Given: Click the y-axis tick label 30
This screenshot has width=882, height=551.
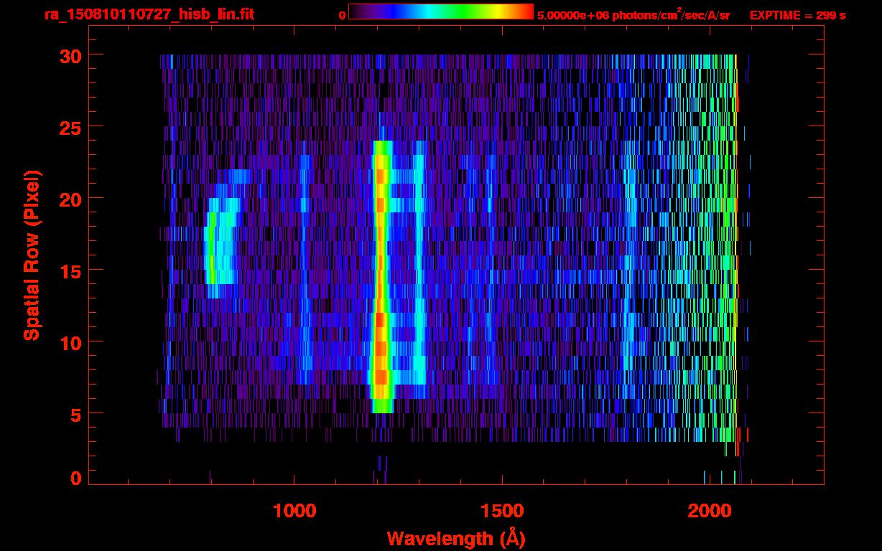Looking at the screenshot, I should pos(70,55).
